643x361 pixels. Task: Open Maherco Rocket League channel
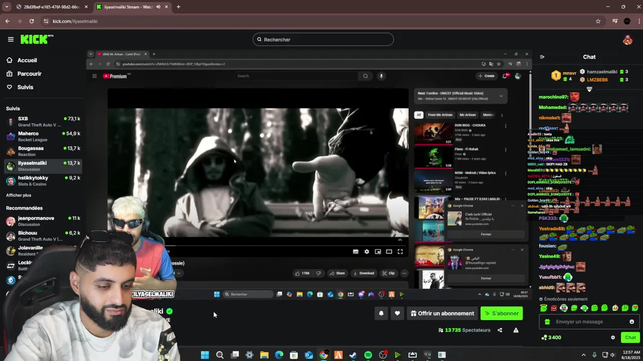[43, 136]
